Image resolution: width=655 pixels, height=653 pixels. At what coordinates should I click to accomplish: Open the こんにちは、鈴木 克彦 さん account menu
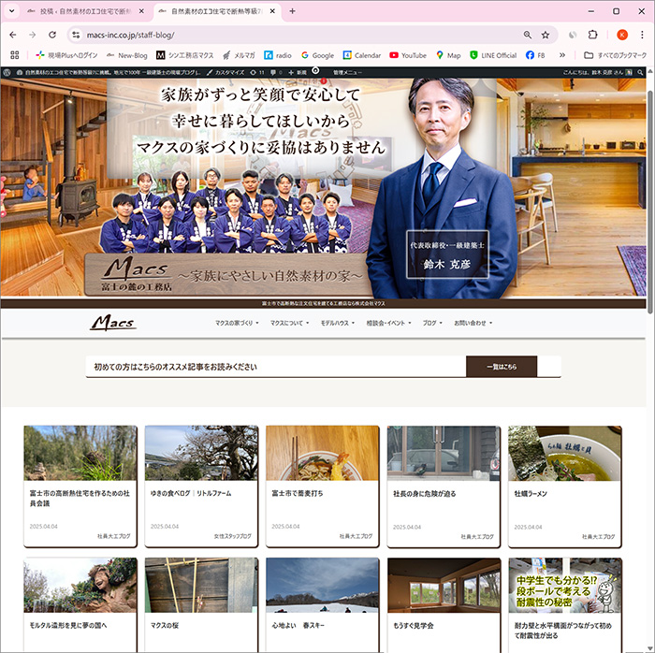pyautogui.click(x=597, y=72)
